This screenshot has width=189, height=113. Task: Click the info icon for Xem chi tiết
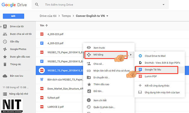[x=89, y=100]
